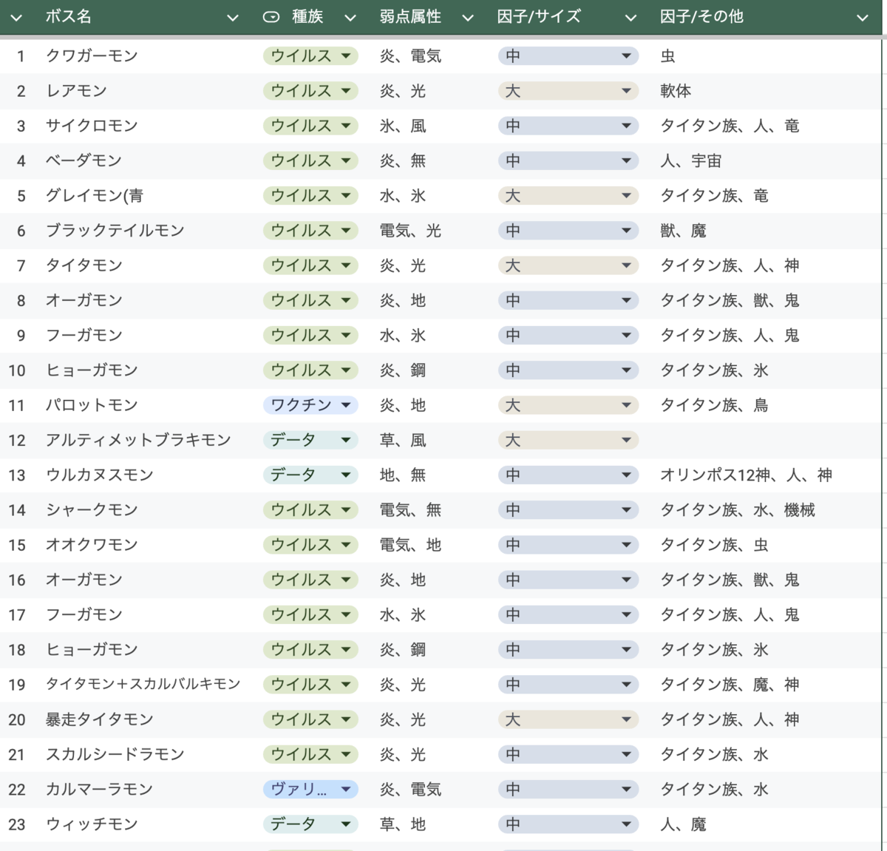
Task: Open 大 size dropdown in row 7 タイタモン
Action: (568, 265)
